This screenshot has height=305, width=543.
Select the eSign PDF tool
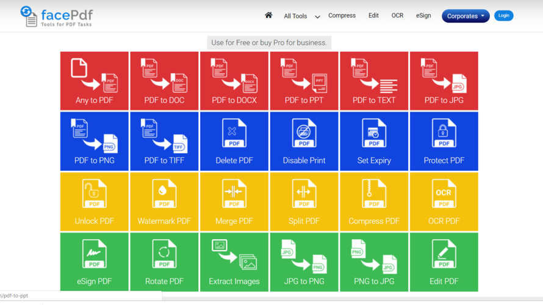95,262
